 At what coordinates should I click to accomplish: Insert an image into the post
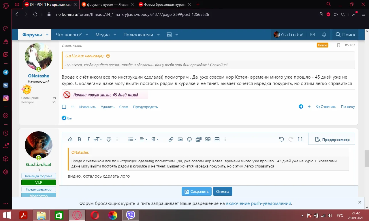[x=180, y=139]
